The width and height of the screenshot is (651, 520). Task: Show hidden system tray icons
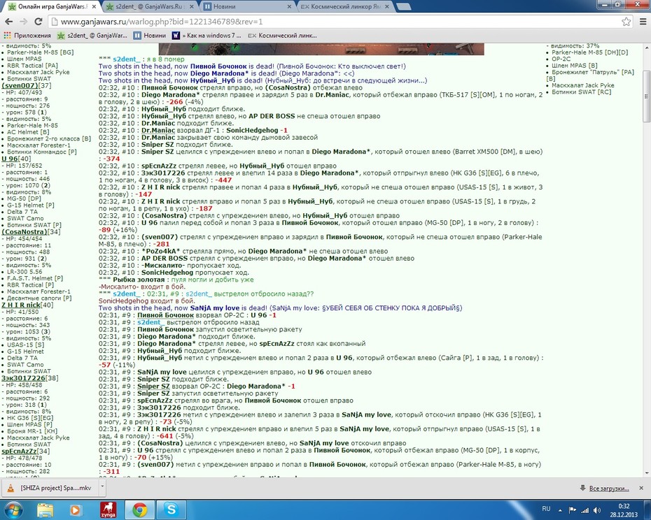point(560,510)
